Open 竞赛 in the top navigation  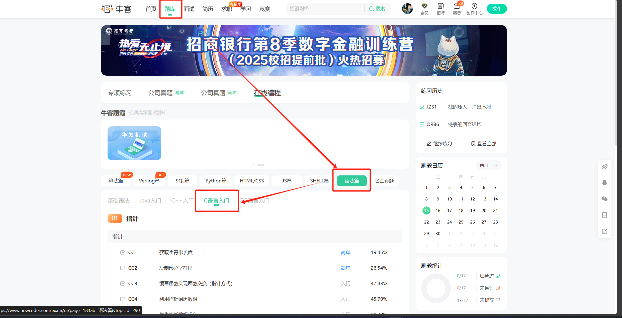click(265, 9)
